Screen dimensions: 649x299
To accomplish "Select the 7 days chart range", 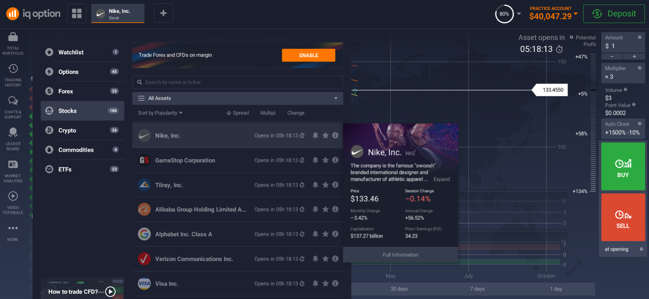I will (477, 289).
